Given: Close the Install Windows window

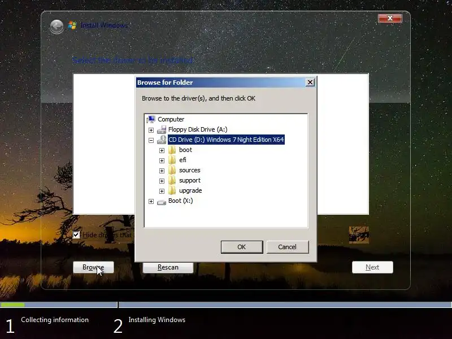Looking at the screenshot, I should click(x=390, y=18).
